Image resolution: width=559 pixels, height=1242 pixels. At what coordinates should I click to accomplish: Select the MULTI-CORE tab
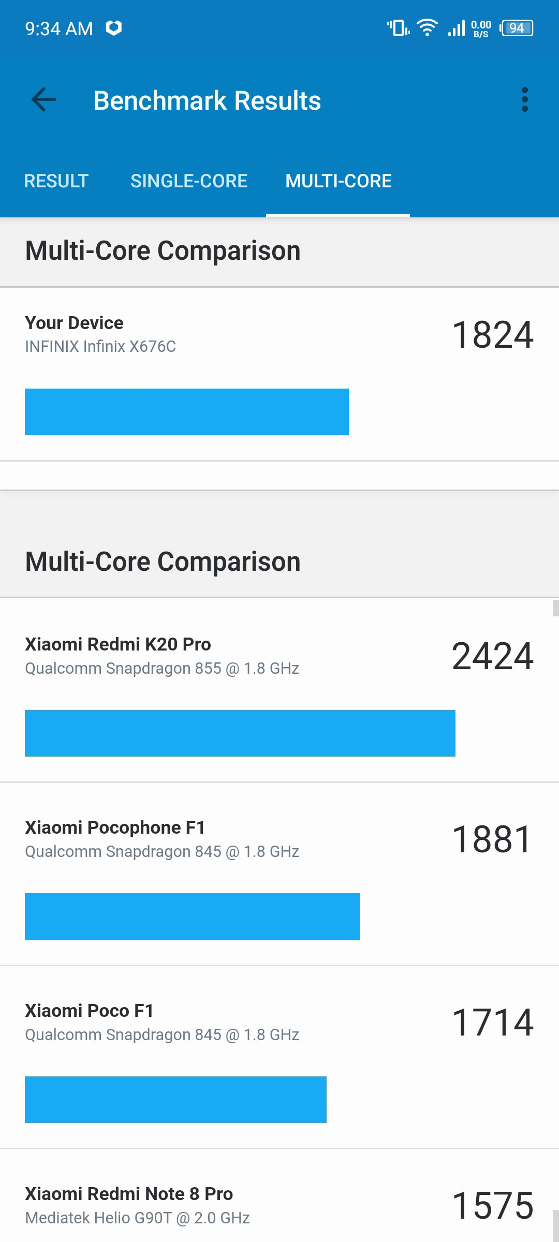tap(339, 181)
